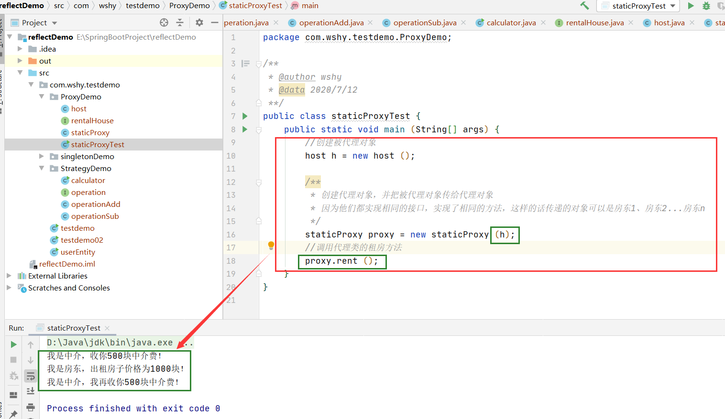Toggle soft-wrap in Run console
This screenshot has height=419, width=725.
click(31, 376)
